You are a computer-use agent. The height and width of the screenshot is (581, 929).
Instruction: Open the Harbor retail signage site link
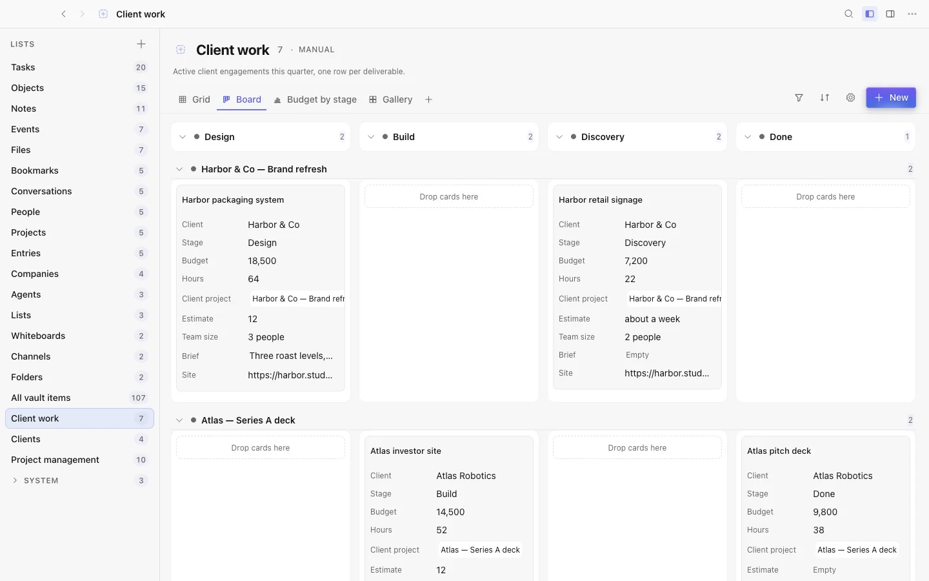(667, 373)
